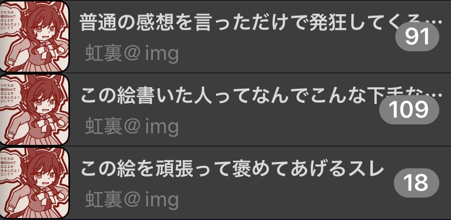Open thumbnail of the thread with 91 replies
The height and width of the screenshot is (220, 451).
tap(34, 36)
